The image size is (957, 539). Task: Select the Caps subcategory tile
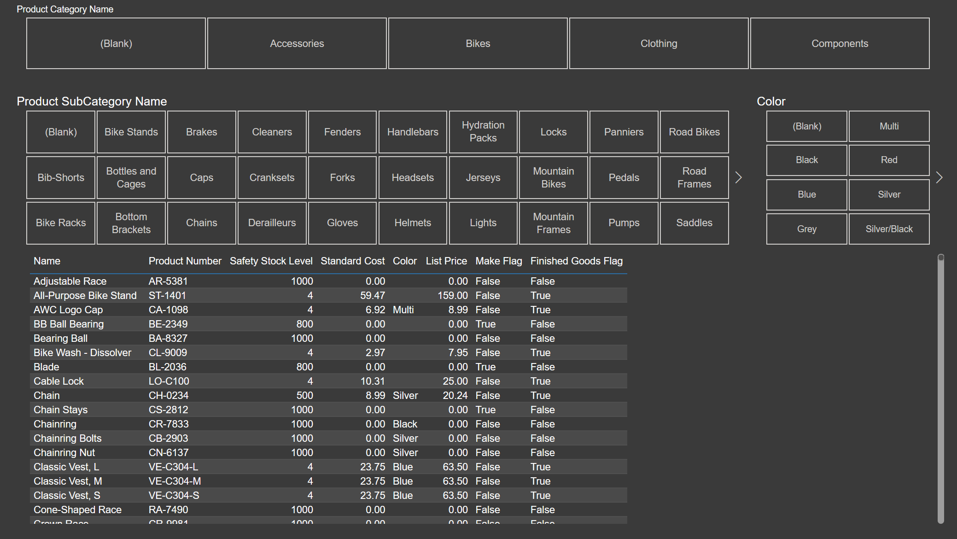coord(202,177)
